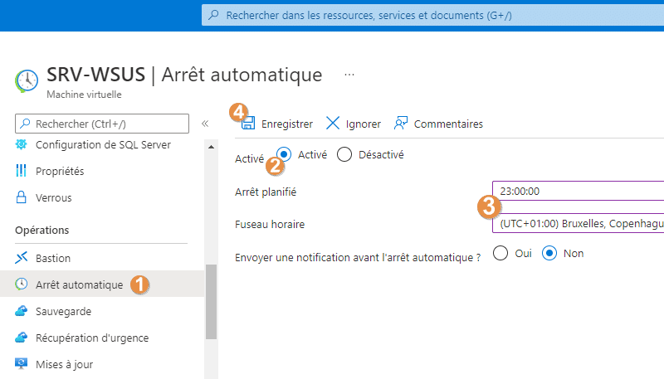Viewport: 664px width, 379px height.
Task: Click the magnifier icon in sidebar search box
Action: tap(26, 123)
